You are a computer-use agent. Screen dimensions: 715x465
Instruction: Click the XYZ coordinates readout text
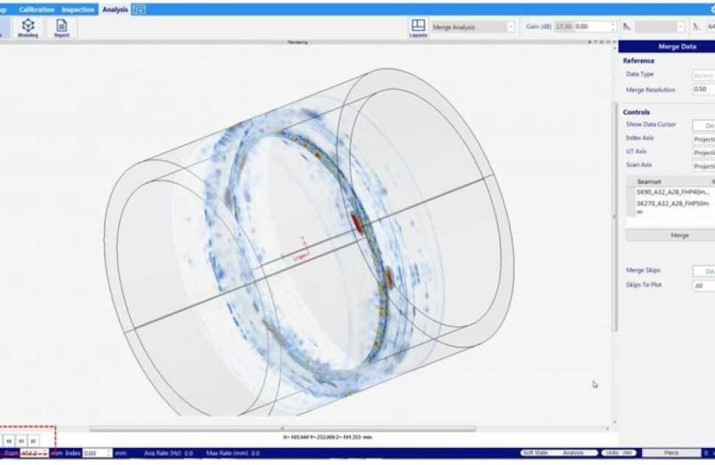click(x=327, y=437)
